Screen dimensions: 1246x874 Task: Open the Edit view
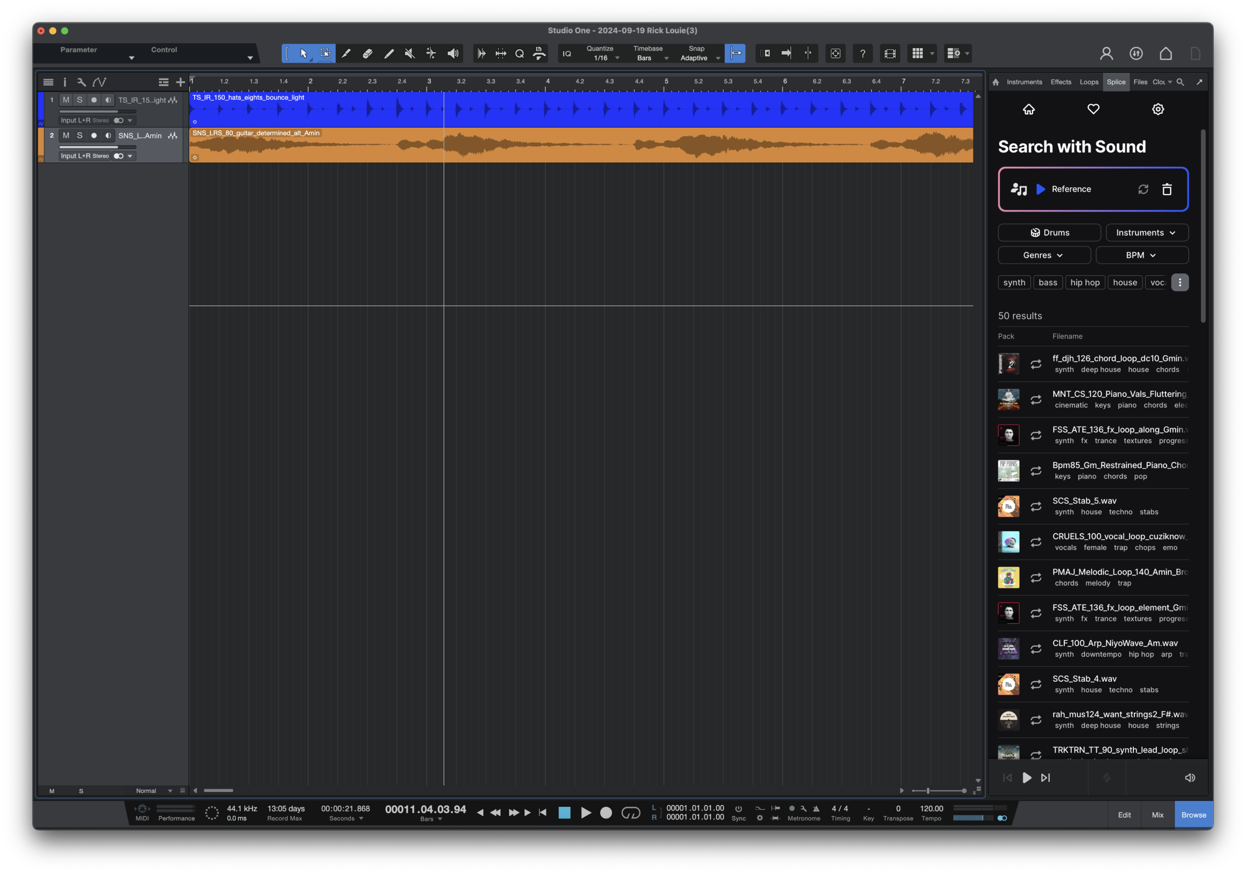tap(1124, 814)
